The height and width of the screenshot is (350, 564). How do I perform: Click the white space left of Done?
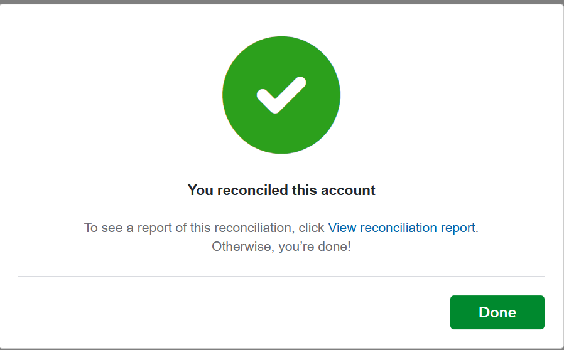(x=251, y=312)
